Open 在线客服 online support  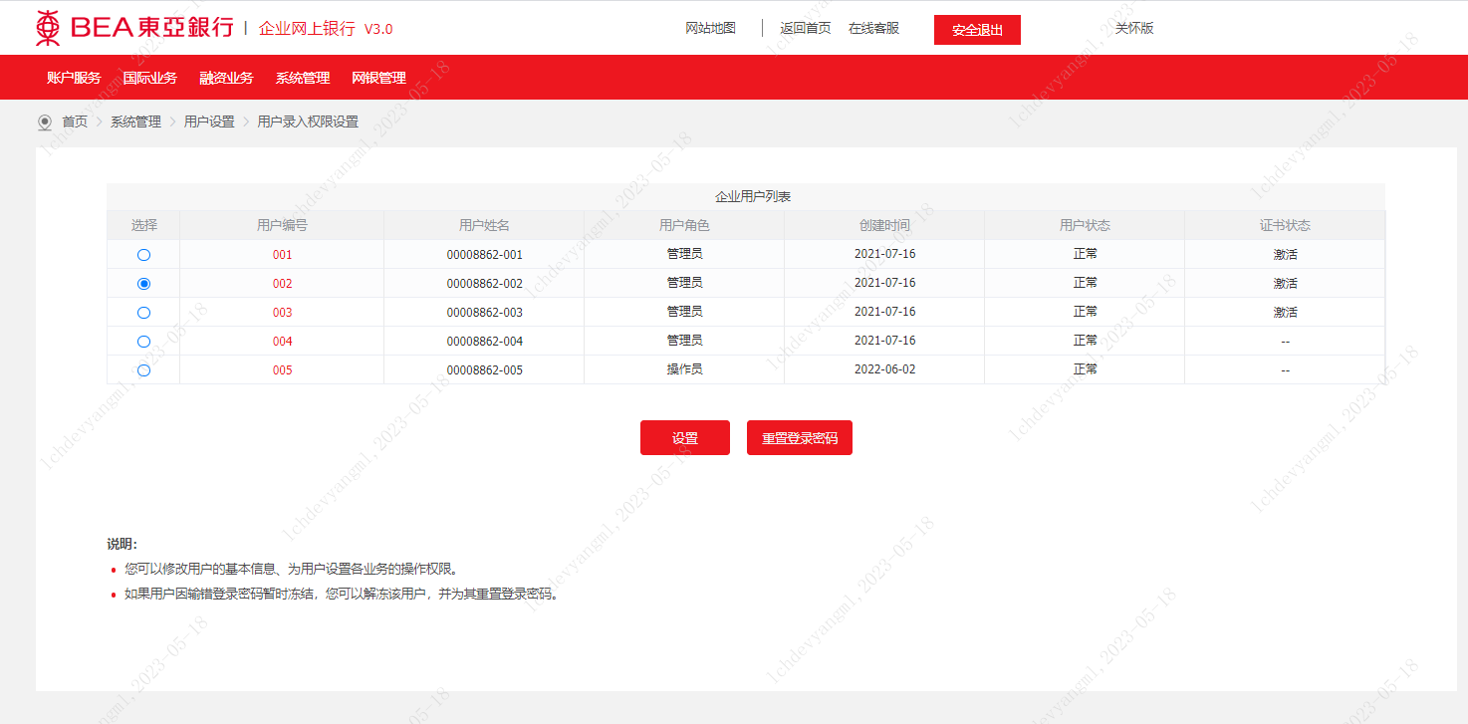click(873, 28)
